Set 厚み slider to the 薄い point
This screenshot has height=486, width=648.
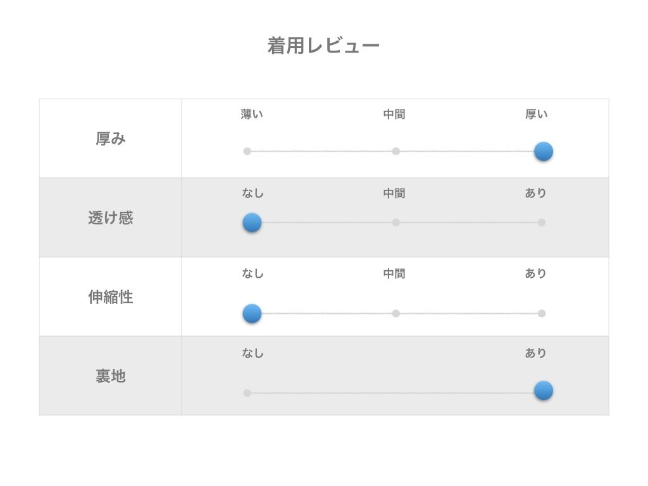247,151
